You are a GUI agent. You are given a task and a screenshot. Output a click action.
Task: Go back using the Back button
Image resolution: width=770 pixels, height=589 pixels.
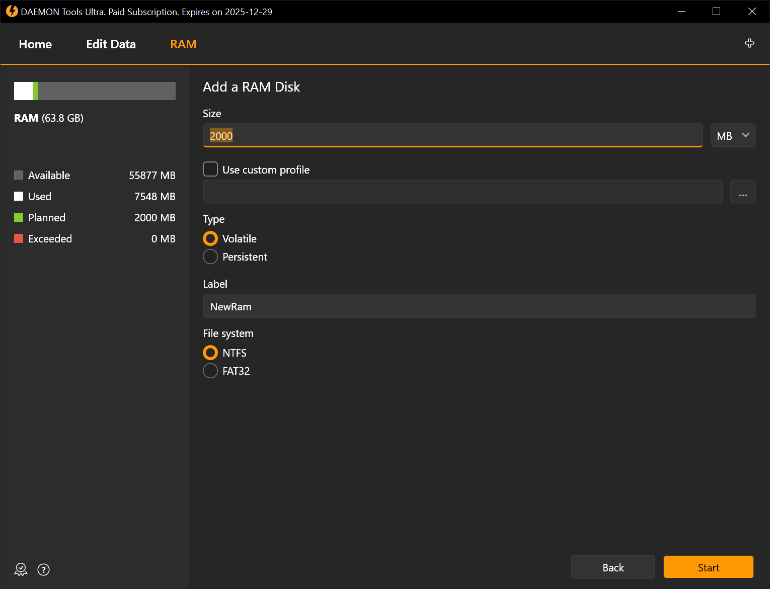612,567
